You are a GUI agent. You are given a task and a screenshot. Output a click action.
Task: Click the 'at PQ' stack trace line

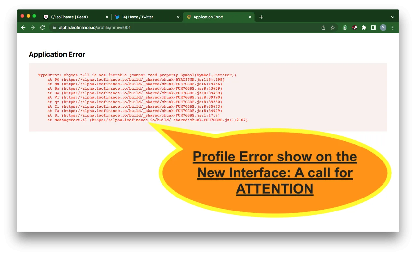point(136,80)
